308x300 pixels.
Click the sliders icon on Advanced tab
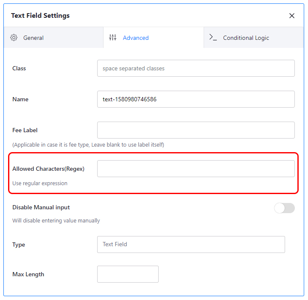tap(113, 37)
